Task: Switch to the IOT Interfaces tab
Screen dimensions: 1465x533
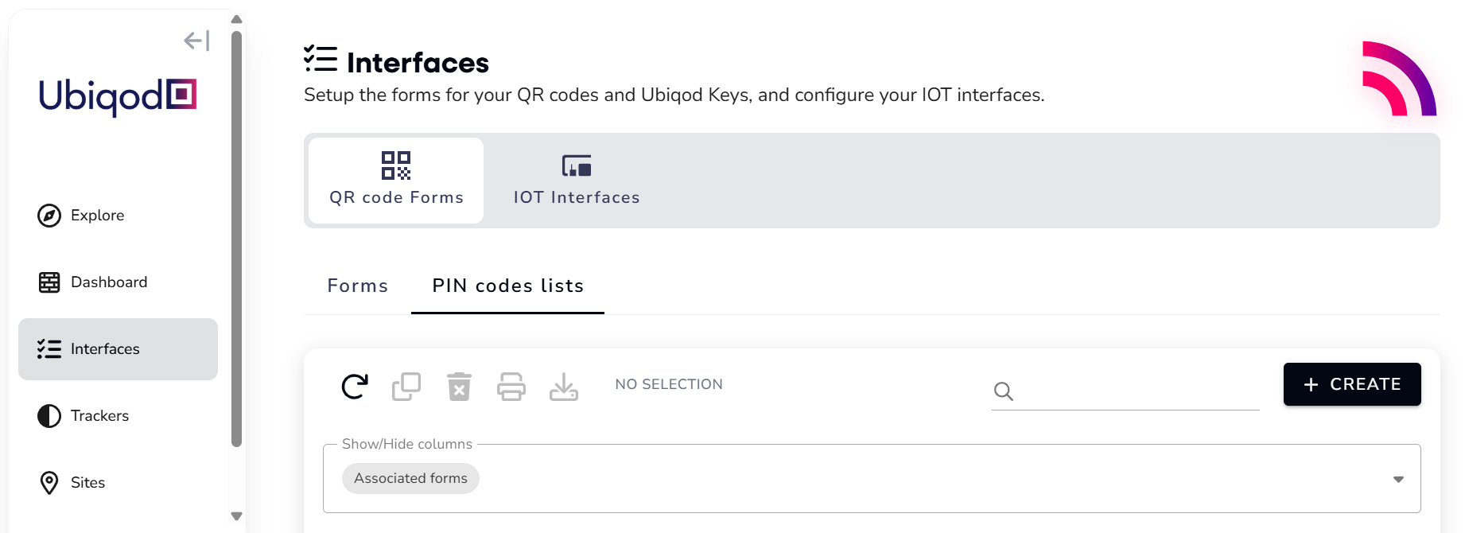Action: coord(576,180)
